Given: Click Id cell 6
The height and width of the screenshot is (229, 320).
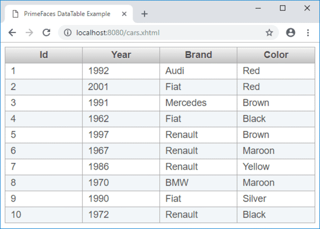Looking at the screenshot, I should click(43, 151).
